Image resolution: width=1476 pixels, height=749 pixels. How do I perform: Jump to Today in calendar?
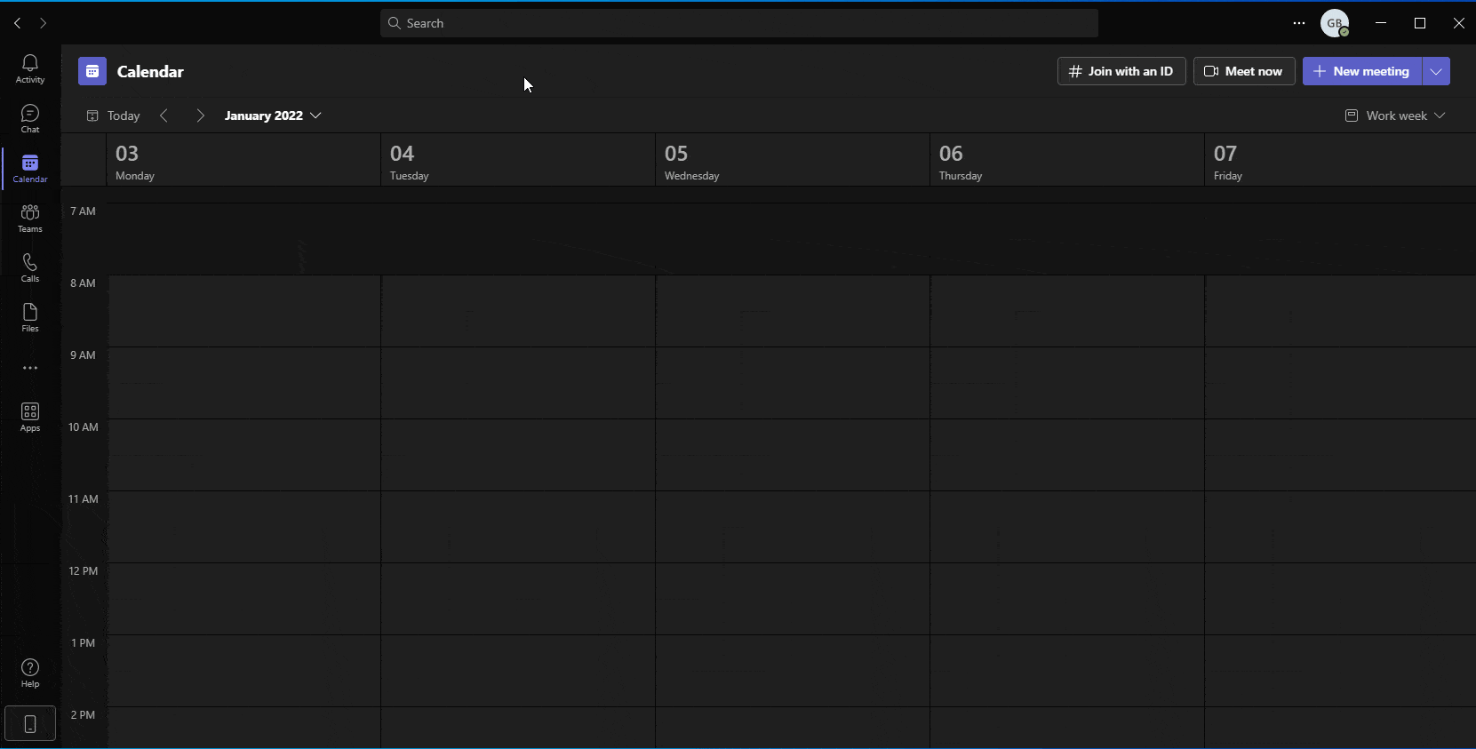(114, 116)
